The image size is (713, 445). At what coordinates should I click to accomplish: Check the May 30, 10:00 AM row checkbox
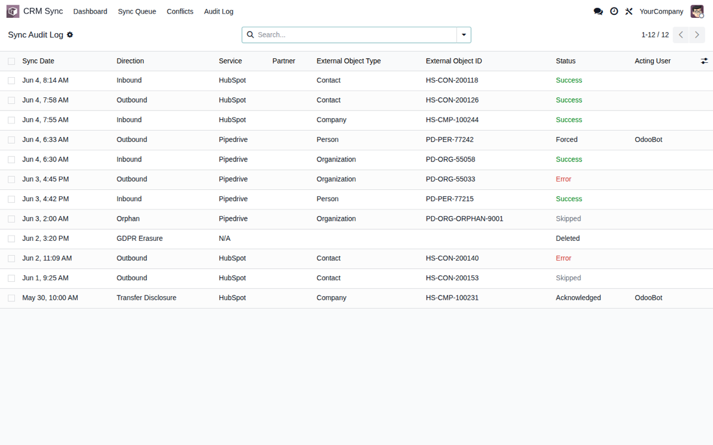pos(11,298)
